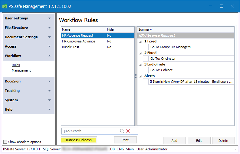Expand the Tracking section arrow

[x=49, y=91]
